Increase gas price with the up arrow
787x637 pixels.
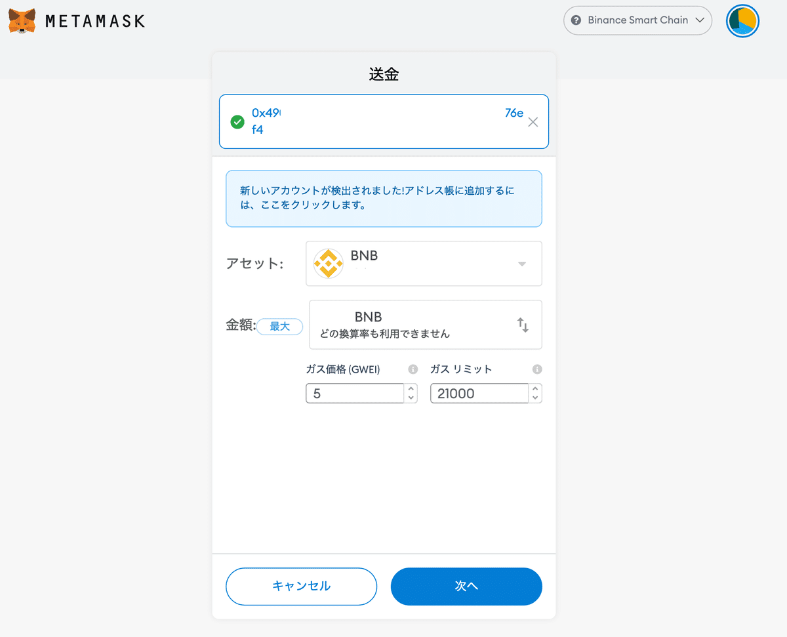[x=411, y=389]
